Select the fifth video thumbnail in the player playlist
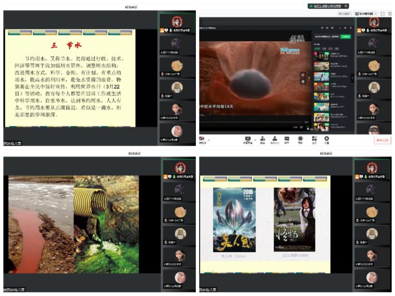395x296 pixels. (x=321, y=97)
